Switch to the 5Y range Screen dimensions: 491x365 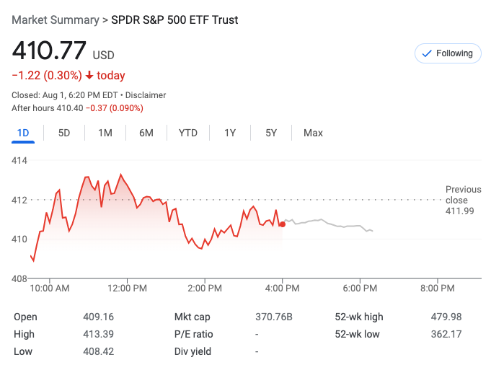coord(271,133)
